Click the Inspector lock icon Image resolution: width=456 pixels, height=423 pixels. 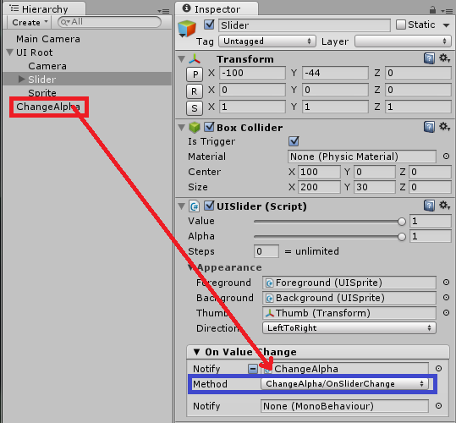pos(432,10)
